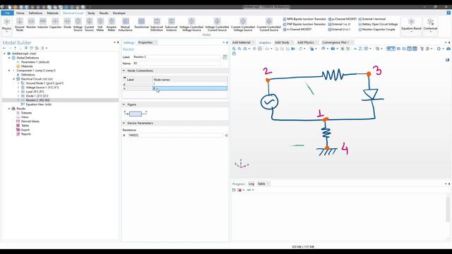Expand the Voltage Source 1 tree item
This screenshot has height=254, width=452.
click(x=18, y=87)
